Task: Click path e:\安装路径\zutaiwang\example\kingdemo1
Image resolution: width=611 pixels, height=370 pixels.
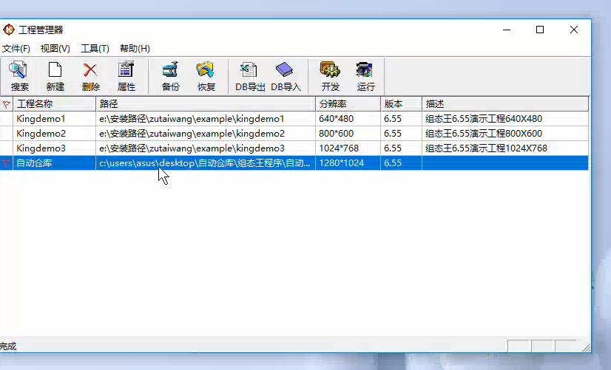Action: pos(192,119)
